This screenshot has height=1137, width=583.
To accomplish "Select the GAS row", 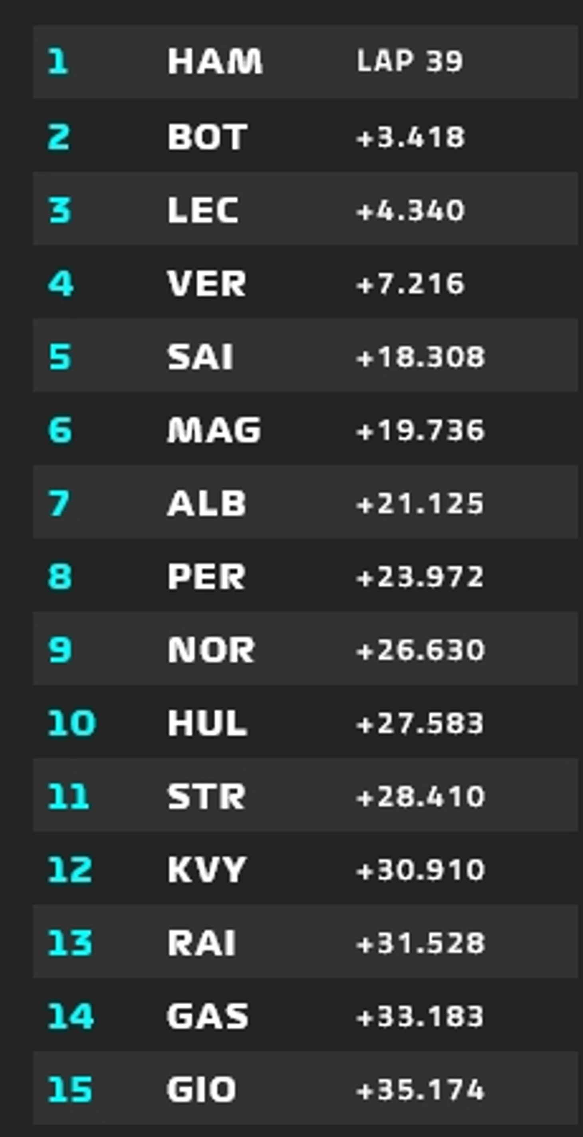I will tap(305, 1015).
